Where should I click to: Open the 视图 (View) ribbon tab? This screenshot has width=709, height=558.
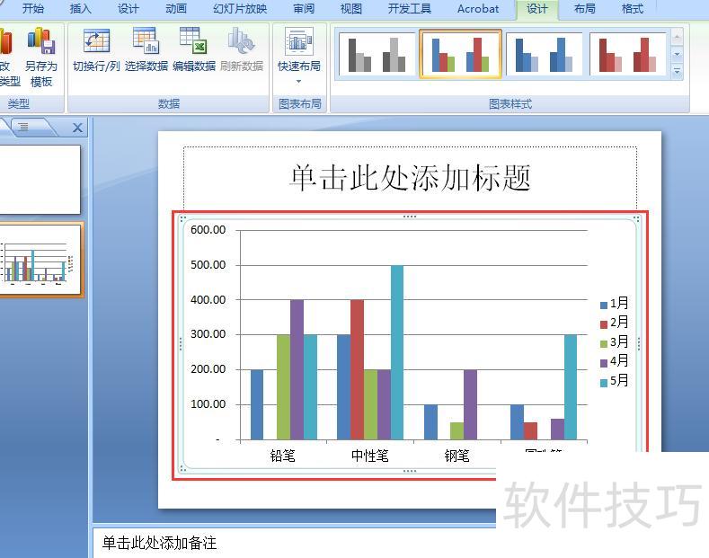click(350, 9)
